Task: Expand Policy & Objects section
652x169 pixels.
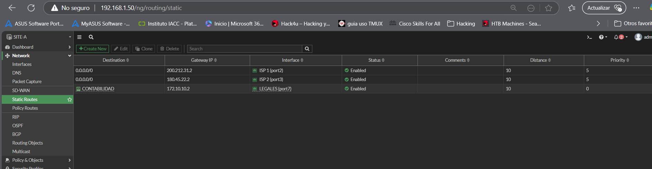Action: [x=37, y=160]
